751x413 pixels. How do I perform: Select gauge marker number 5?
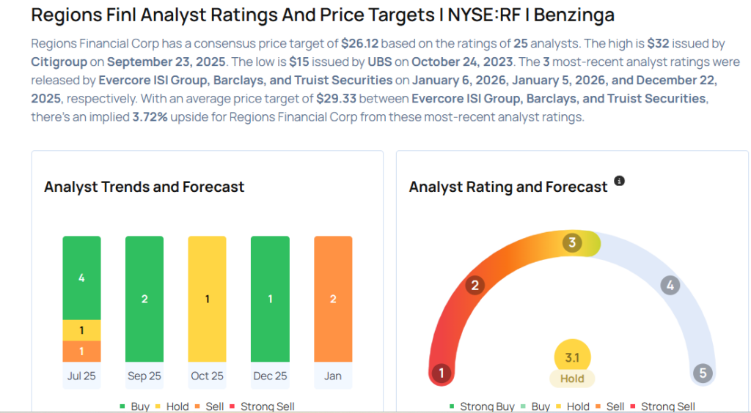click(703, 373)
